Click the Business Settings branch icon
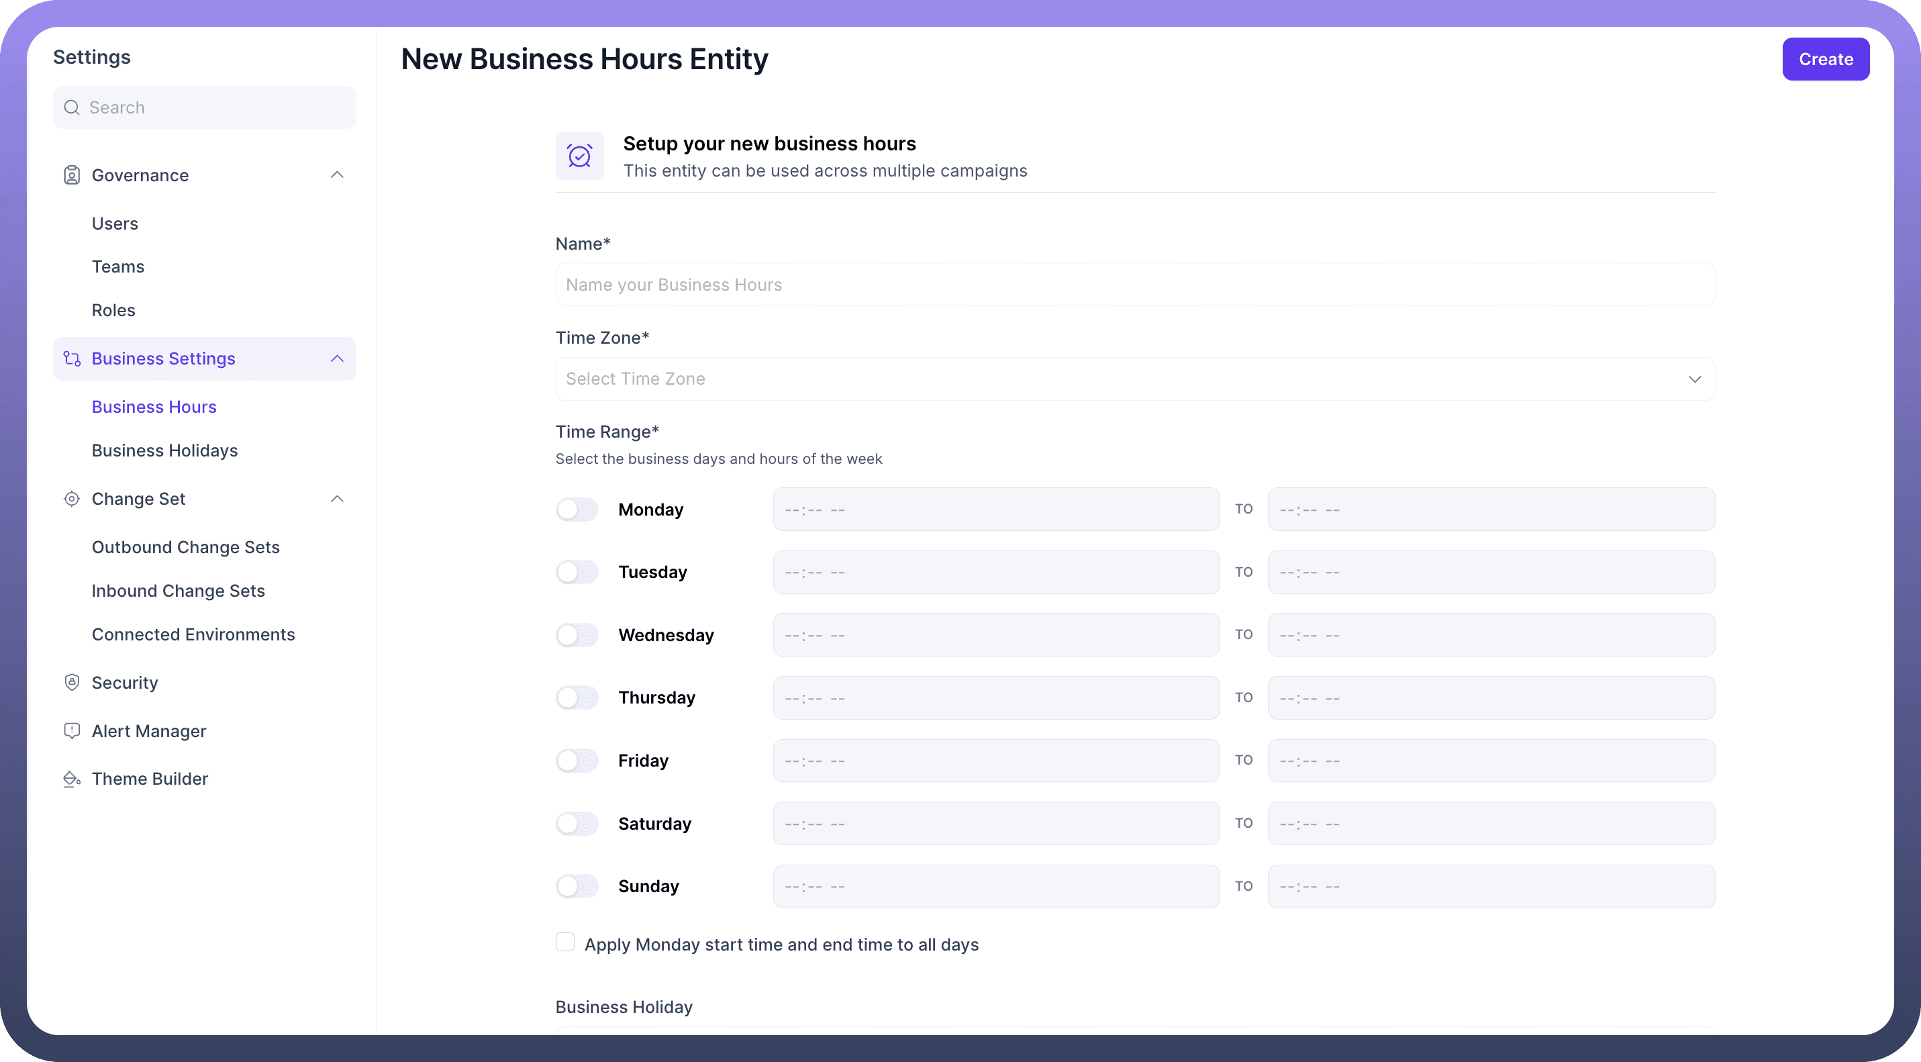1921x1062 pixels. tap(72, 358)
